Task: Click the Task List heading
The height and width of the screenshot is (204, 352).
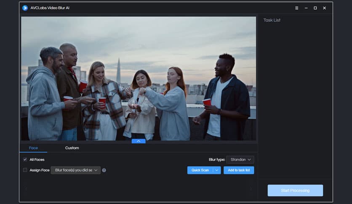Action: 272,20
